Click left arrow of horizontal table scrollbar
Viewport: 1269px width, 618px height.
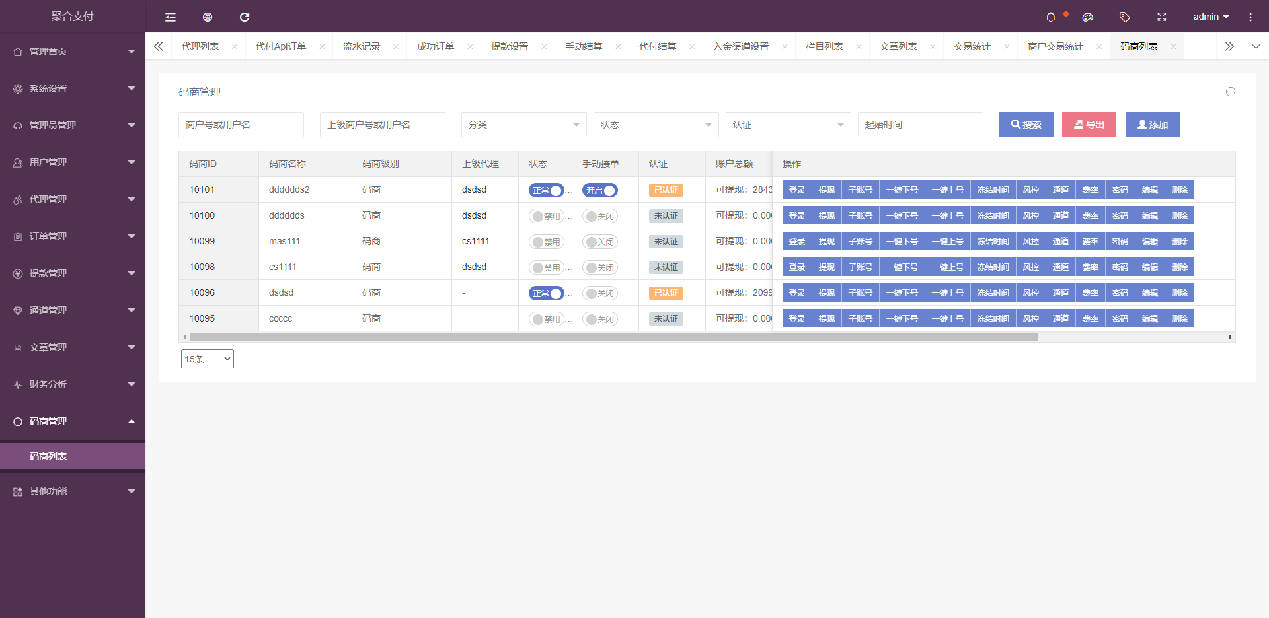tap(184, 337)
